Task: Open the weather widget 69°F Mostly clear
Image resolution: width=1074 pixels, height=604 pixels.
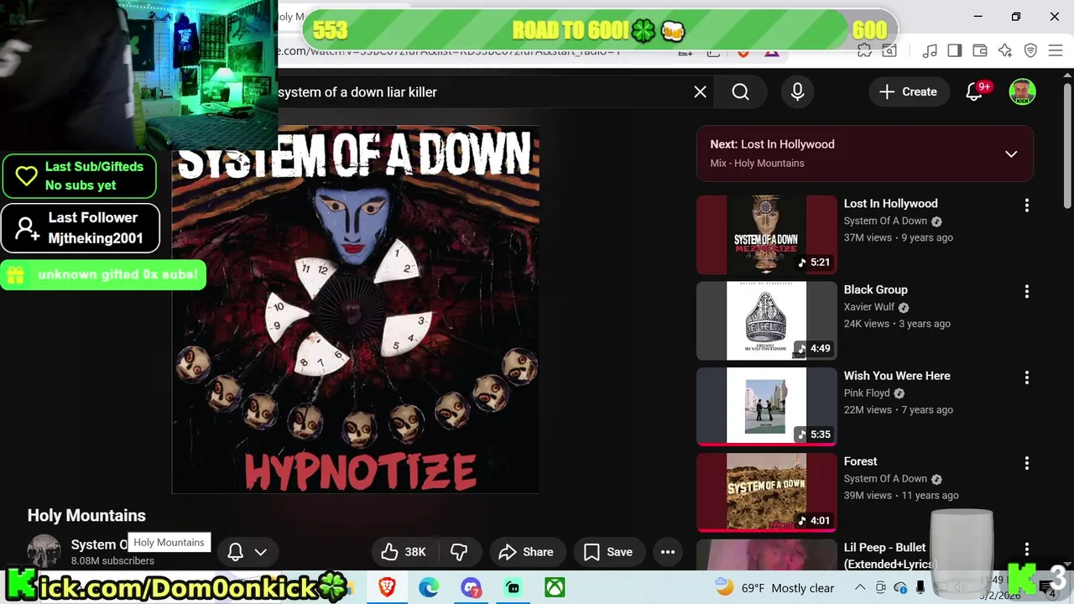Action: (x=774, y=588)
